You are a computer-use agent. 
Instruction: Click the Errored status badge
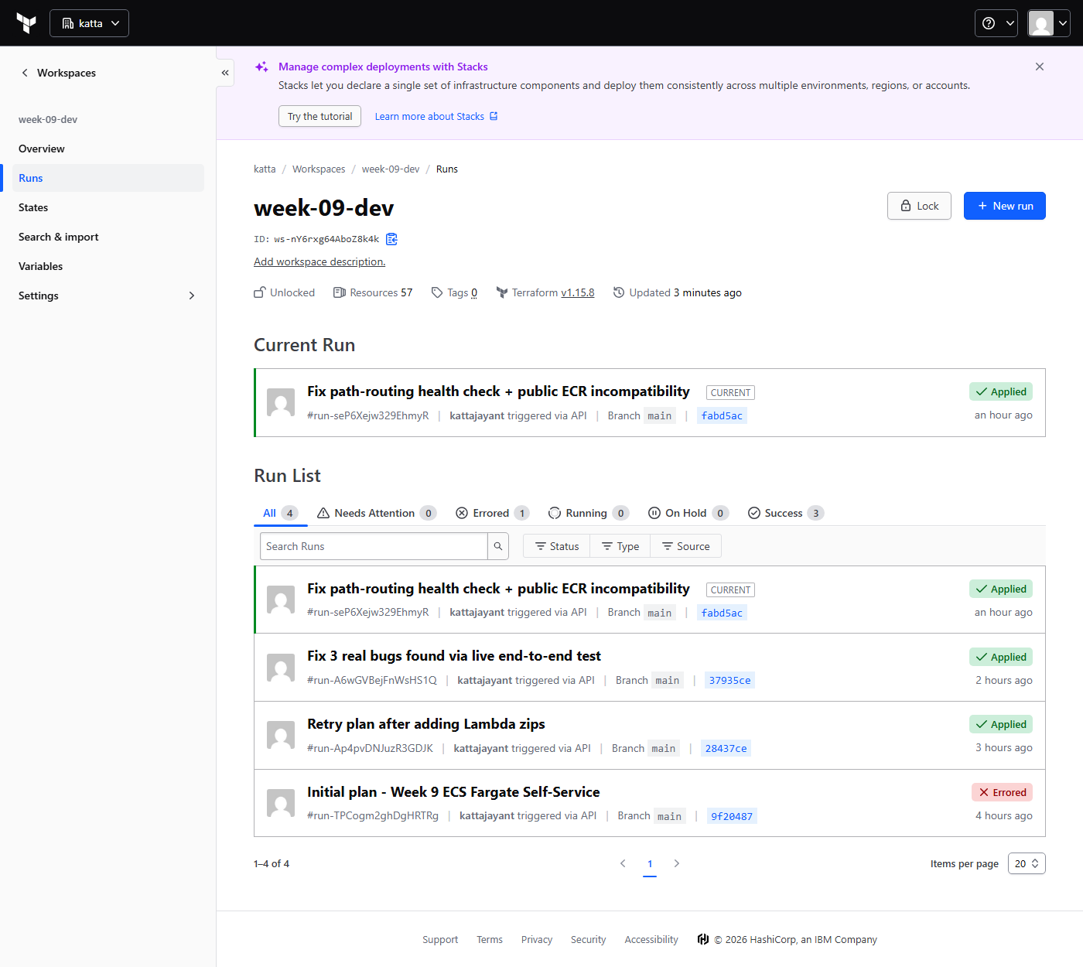(x=1002, y=792)
